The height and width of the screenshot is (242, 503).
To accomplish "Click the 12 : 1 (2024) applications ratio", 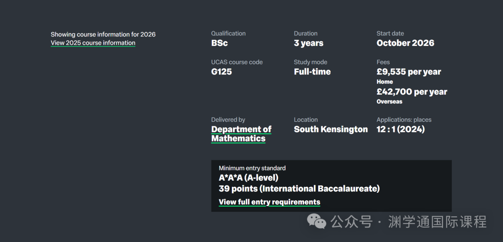I will point(401,130).
